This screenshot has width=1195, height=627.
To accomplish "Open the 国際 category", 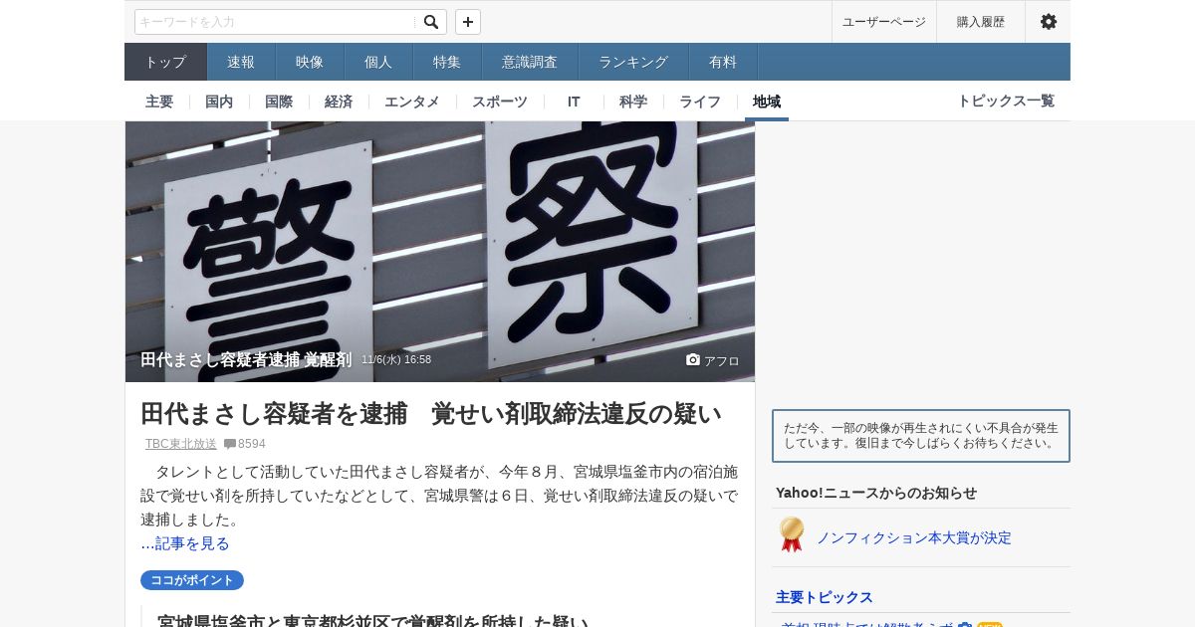I will pyautogui.click(x=279, y=102).
